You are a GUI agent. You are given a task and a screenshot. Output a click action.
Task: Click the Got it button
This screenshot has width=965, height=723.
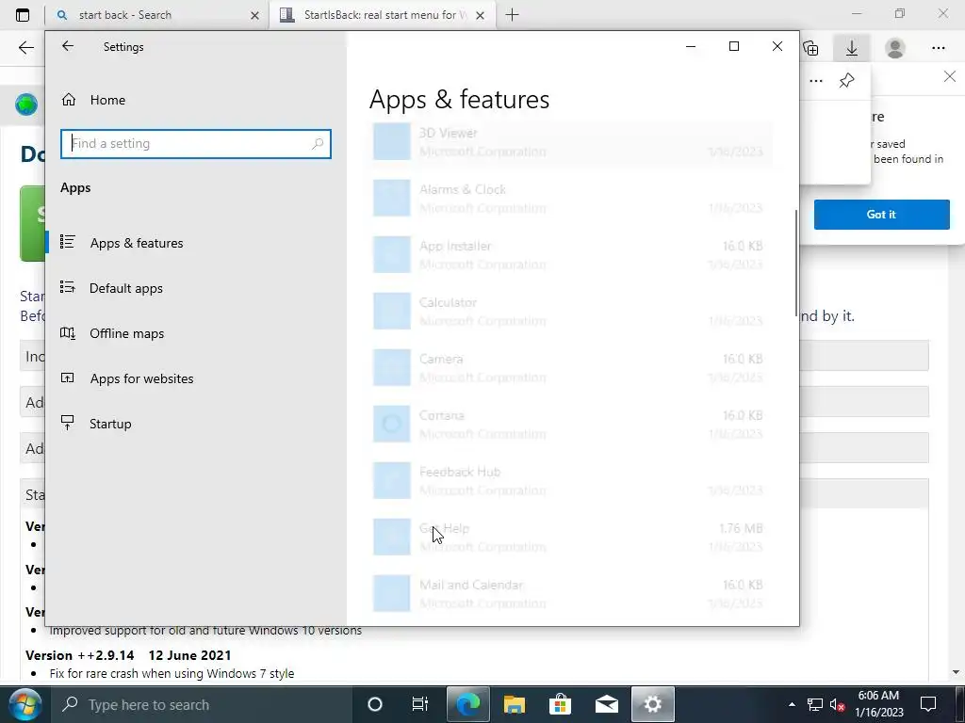point(881,215)
